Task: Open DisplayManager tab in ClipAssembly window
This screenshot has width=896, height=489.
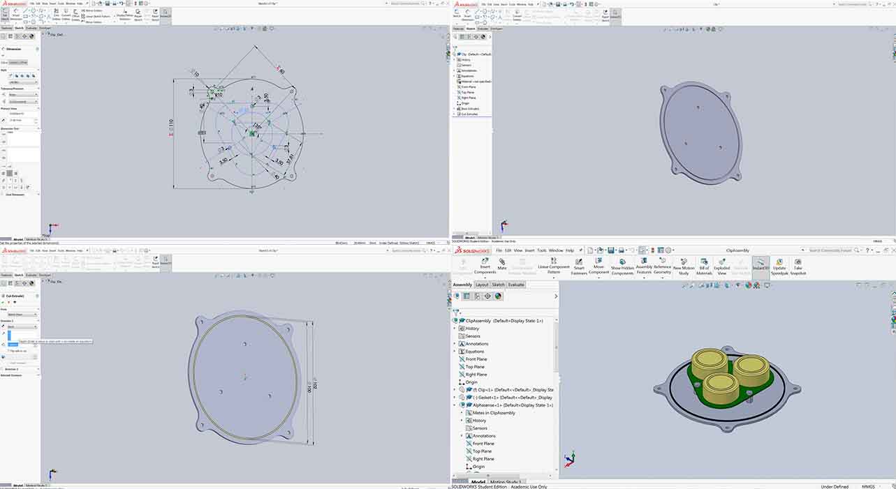Action: point(498,296)
